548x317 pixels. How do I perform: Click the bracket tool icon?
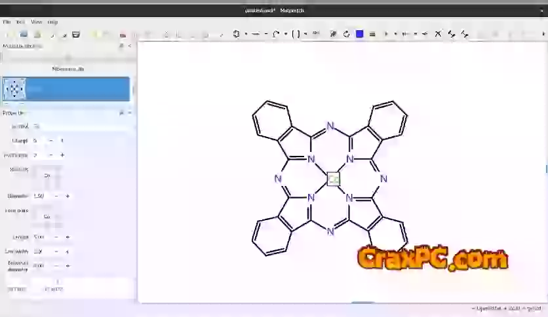click(x=296, y=34)
